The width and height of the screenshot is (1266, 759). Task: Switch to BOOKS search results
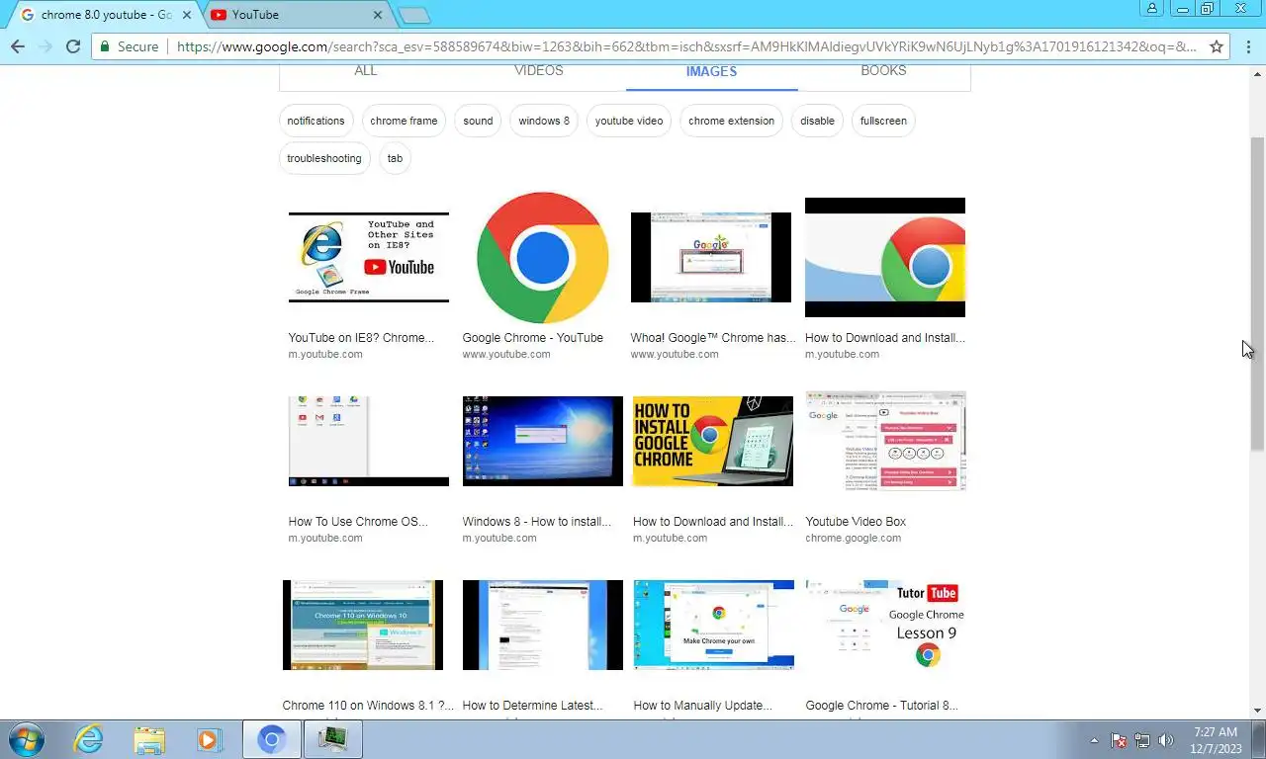883,71
